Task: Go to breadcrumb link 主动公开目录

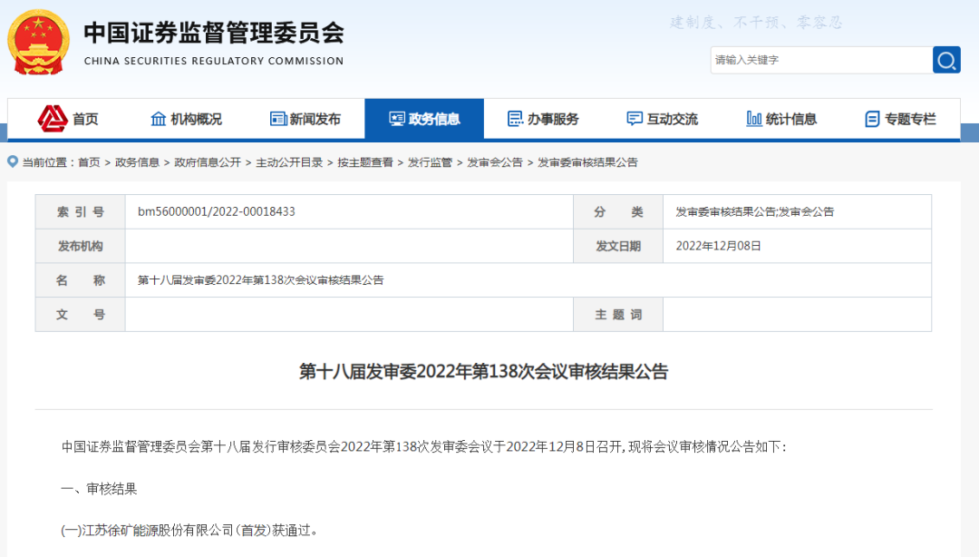Action: (x=289, y=162)
